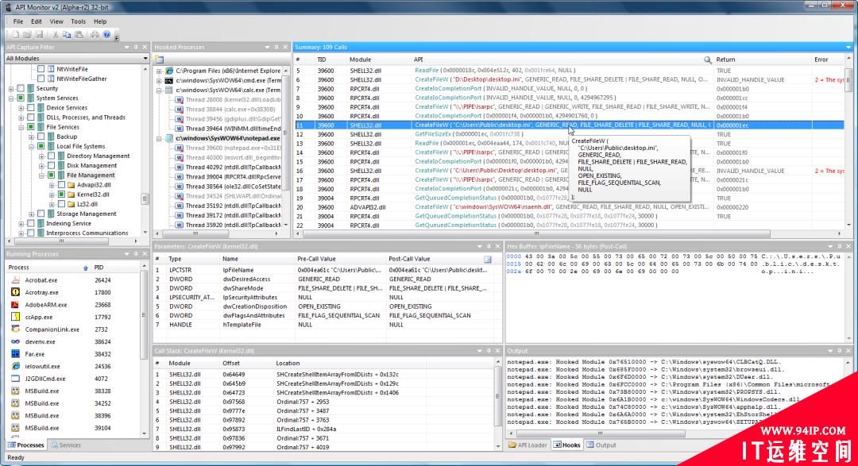Expand the Security tree node
858x466 pixels.
[11, 89]
